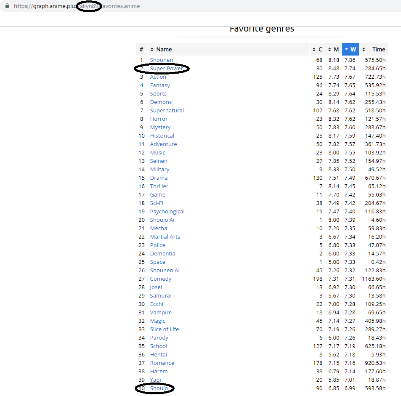The height and width of the screenshot is (396, 401).
Task: Open the Comedy genre link
Action: click(x=161, y=279)
